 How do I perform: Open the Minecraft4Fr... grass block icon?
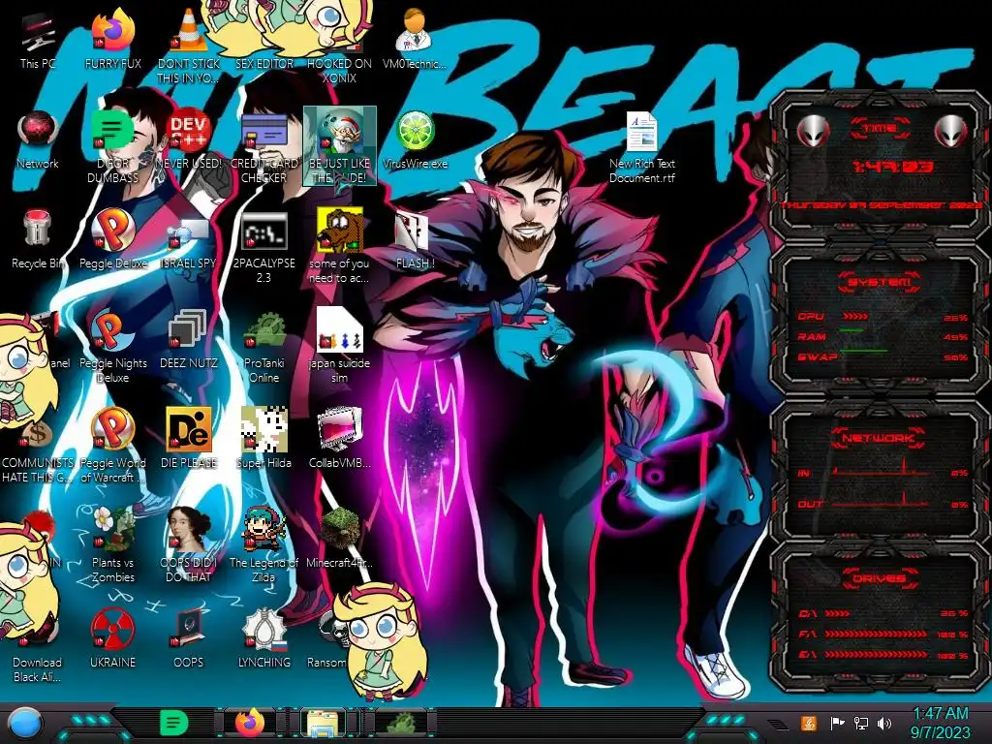(x=340, y=539)
